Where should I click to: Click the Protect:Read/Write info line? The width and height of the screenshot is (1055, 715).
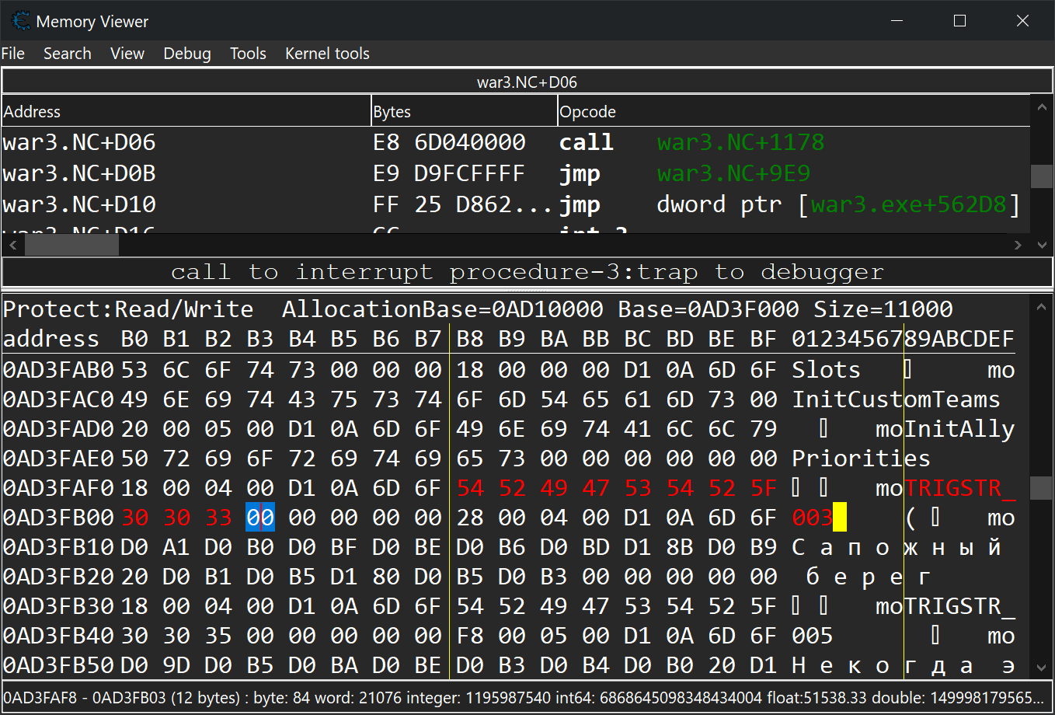tap(478, 309)
